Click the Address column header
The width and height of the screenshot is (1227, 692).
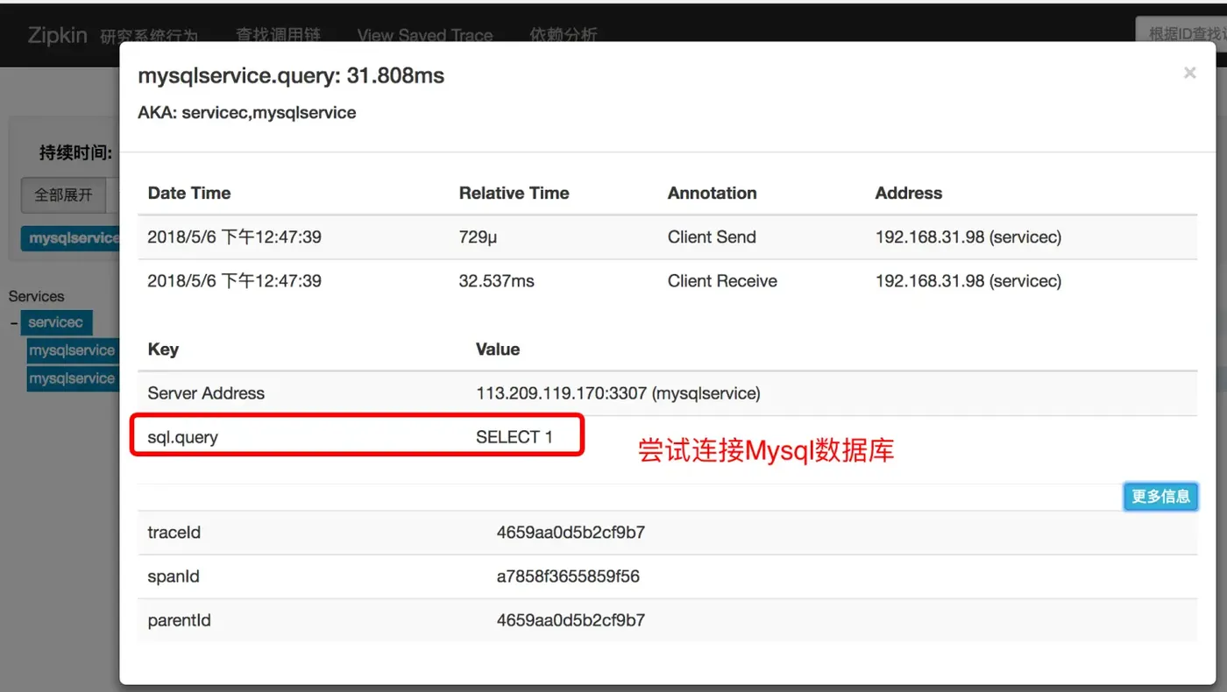tap(909, 194)
